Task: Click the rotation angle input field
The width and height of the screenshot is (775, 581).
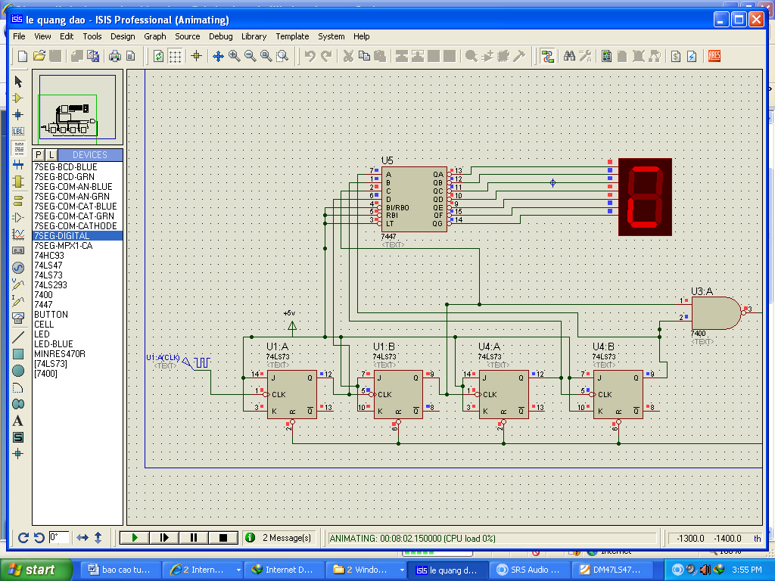Action: pyautogui.click(x=59, y=537)
